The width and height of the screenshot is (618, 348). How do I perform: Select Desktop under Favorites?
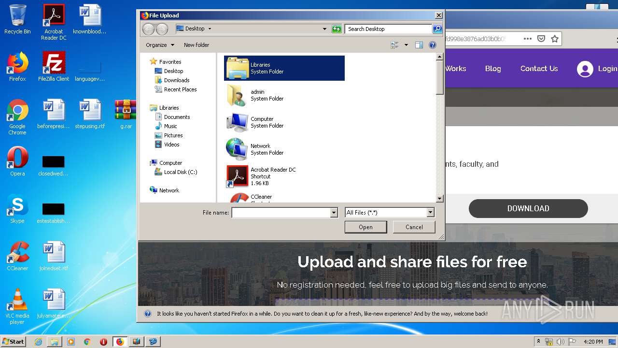click(169, 71)
